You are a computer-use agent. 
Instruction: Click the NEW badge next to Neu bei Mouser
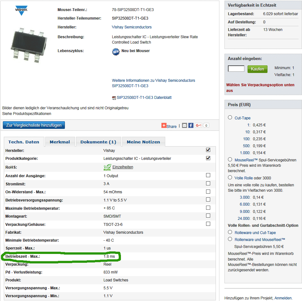tap(116, 52)
